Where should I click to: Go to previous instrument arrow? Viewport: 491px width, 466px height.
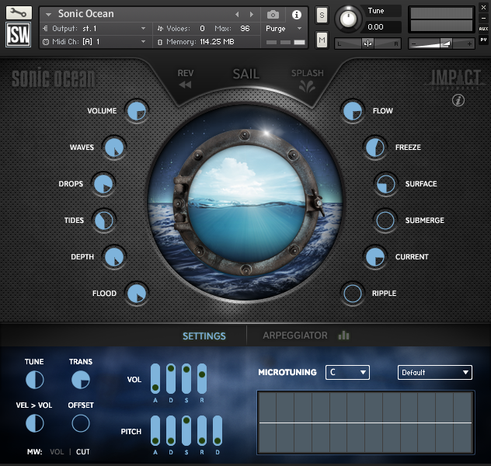click(x=237, y=15)
